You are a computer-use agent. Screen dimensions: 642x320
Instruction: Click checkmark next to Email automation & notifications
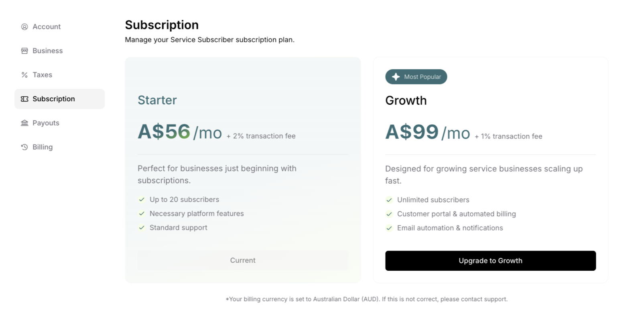click(x=389, y=228)
